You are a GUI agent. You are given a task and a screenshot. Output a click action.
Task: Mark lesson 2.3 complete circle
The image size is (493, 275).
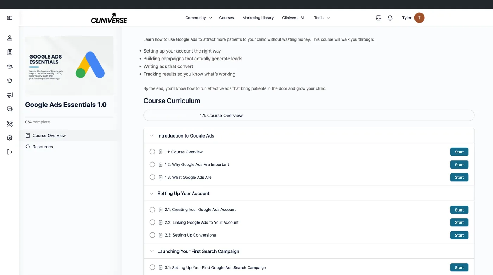[152, 235]
